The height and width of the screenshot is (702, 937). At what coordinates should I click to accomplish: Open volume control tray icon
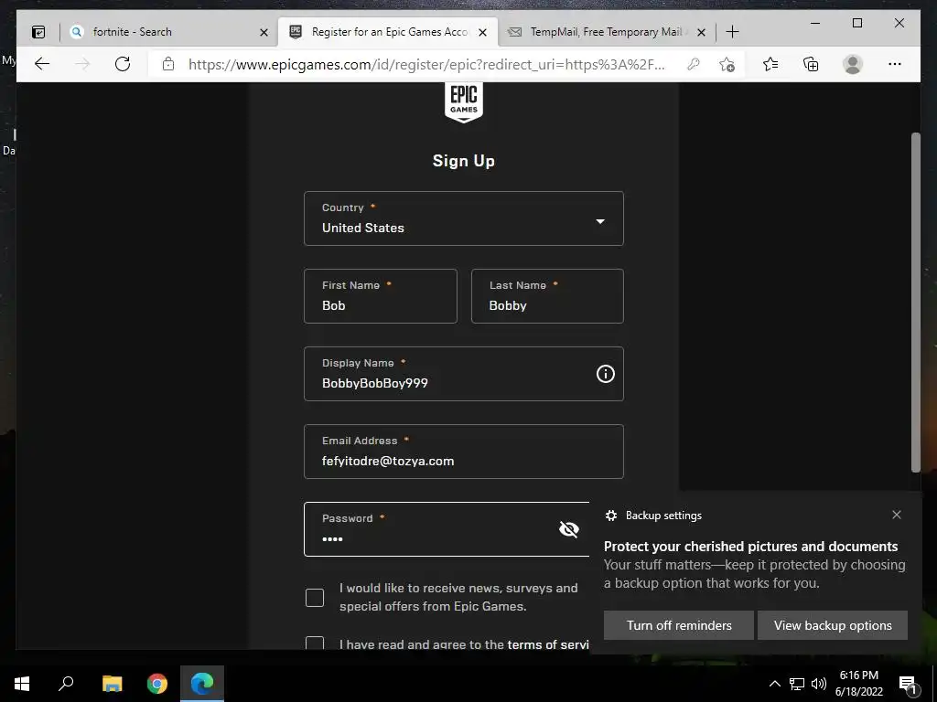point(819,684)
